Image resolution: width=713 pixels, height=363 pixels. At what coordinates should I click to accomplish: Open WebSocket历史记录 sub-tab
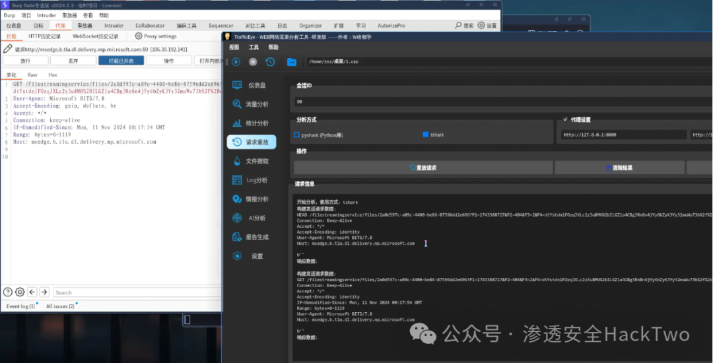pos(96,36)
